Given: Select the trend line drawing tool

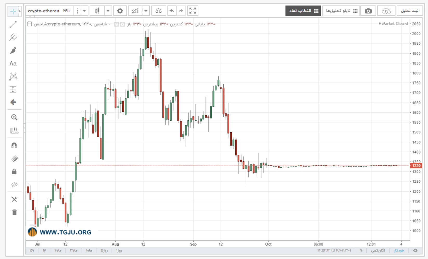Looking at the screenshot, I should click(x=13, y=25).
